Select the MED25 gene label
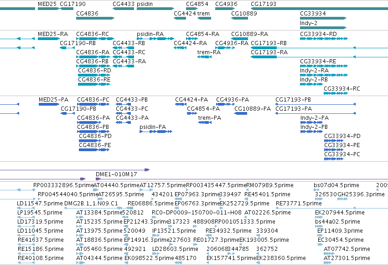The image size is (388, 265). (x=47, y=4)
